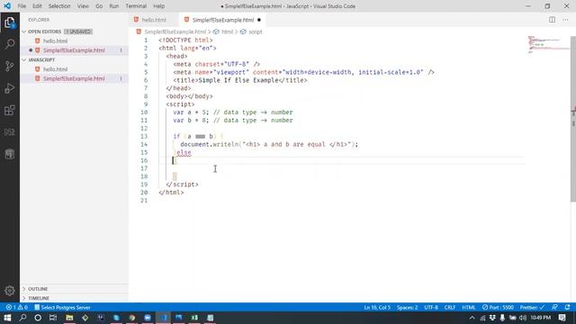The height and width of the screenshot is (324, 576).
Task: Open the Help menu
Action: pos(158,6)
